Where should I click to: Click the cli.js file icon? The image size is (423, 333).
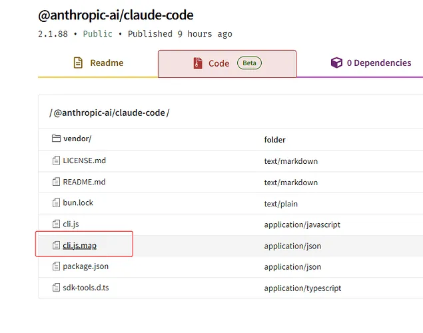point(56,224)
